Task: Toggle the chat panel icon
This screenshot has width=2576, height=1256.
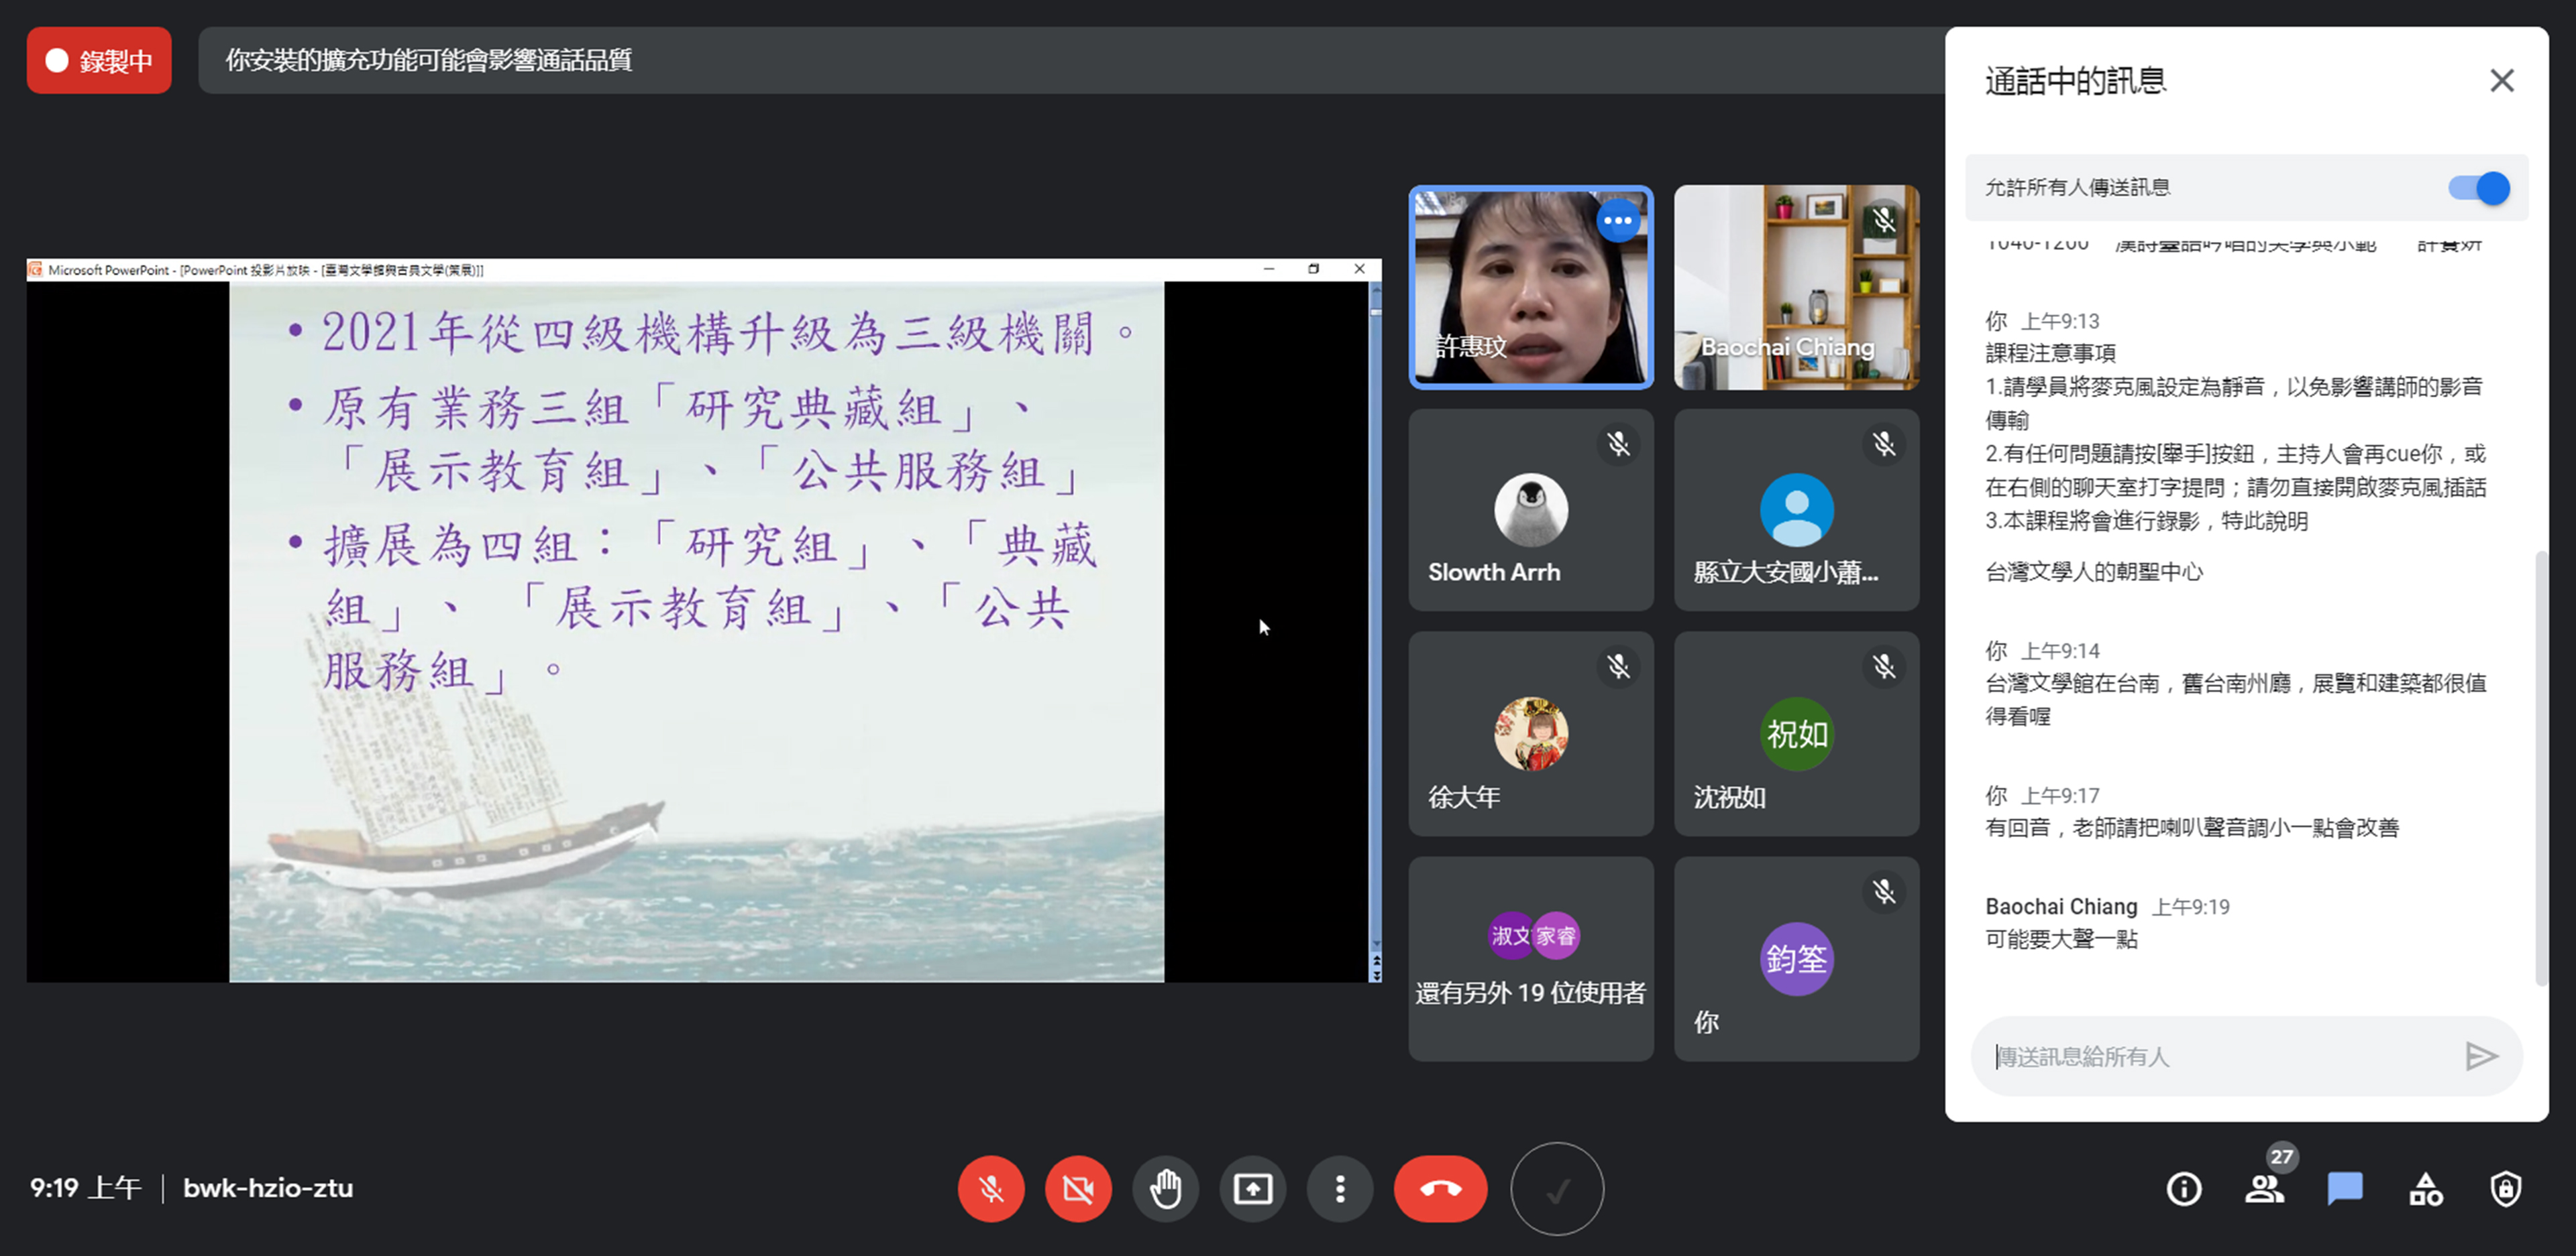Action: [x=2344, y=1189]
